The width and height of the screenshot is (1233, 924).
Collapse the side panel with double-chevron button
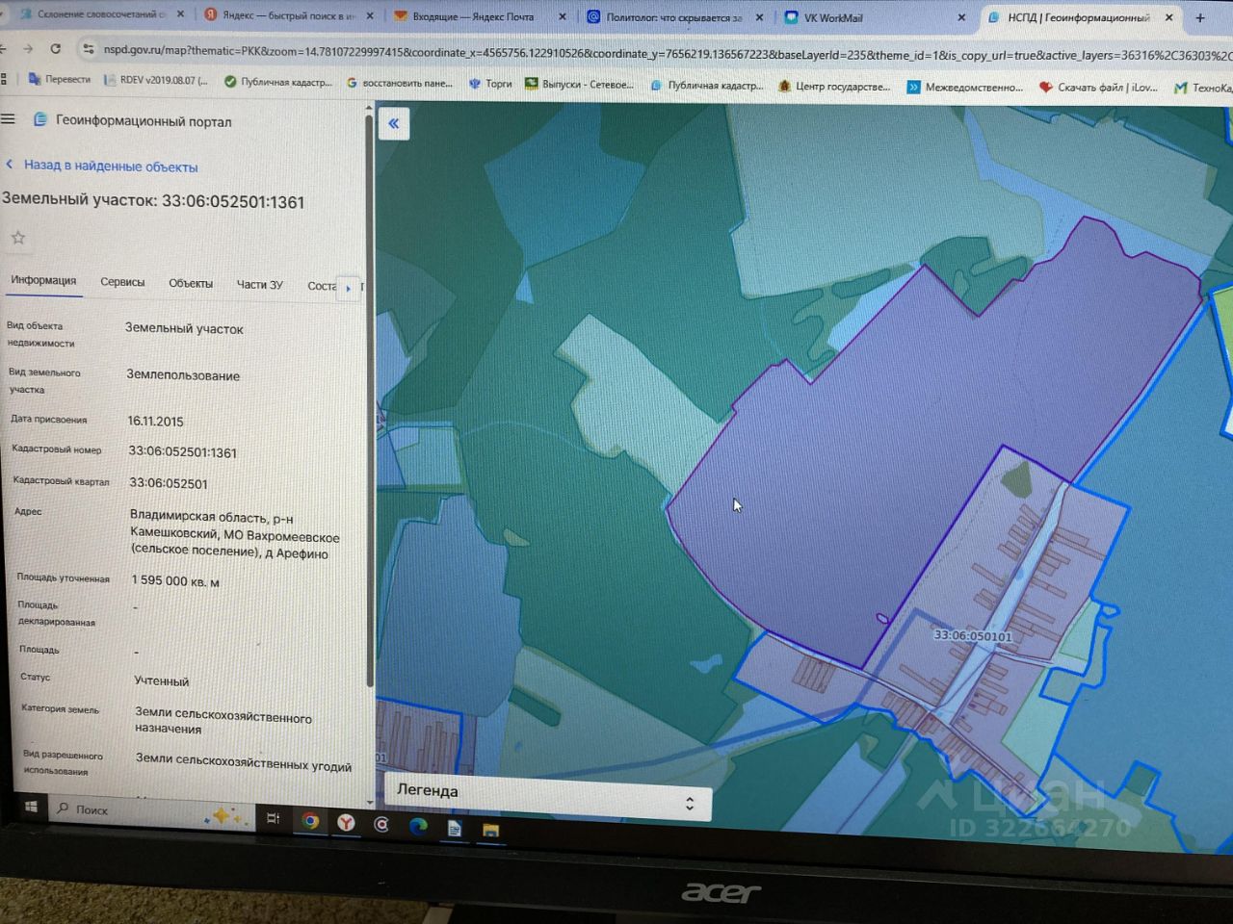pyautogui.click(x=394, y=123)
